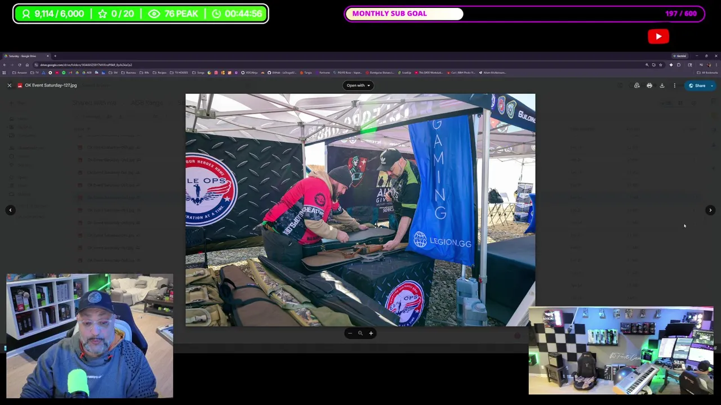Click the Gemini button in Chrome

tap(680, 56)
